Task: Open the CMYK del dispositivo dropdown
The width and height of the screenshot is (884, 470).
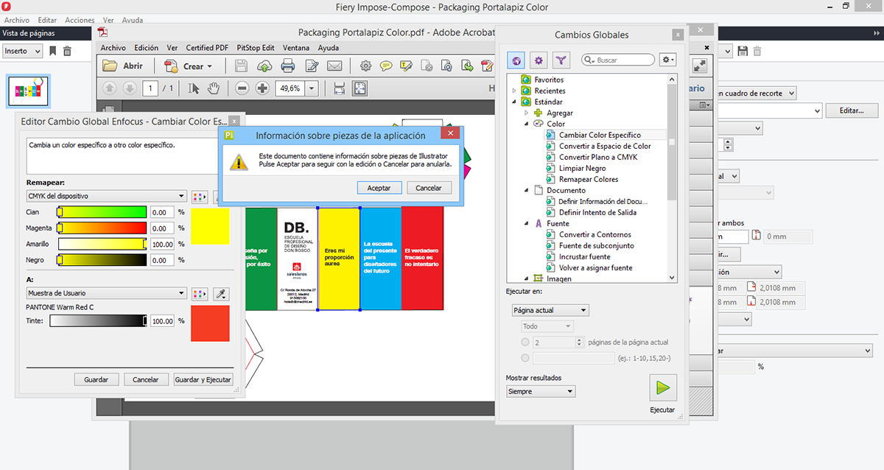Action: point(105,196)
